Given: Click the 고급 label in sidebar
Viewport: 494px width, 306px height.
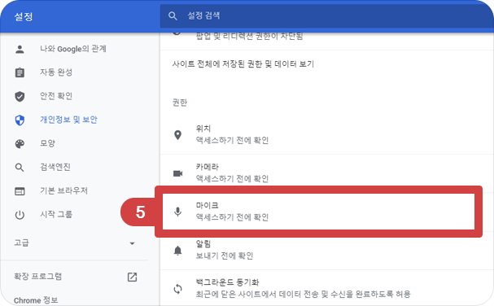Looking at the screenshot, I should coord(21,243).
